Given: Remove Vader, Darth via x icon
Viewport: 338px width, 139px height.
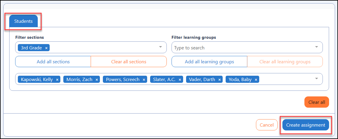Looking at the screenshot, I should [219, 80].
